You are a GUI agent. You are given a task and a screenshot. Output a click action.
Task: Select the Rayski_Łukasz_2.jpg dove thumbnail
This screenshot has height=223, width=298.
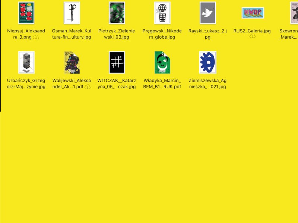[x=208, y=13]
